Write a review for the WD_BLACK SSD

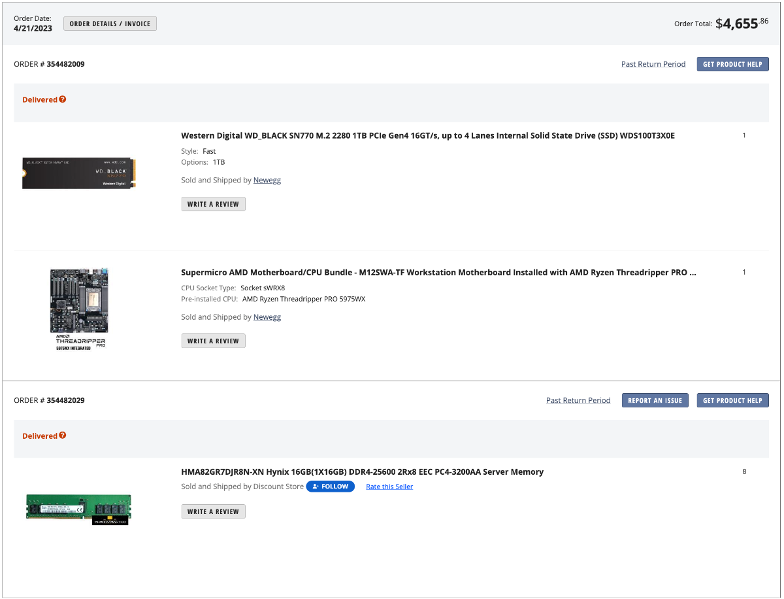pyautogui.click(x=213, y=204)
